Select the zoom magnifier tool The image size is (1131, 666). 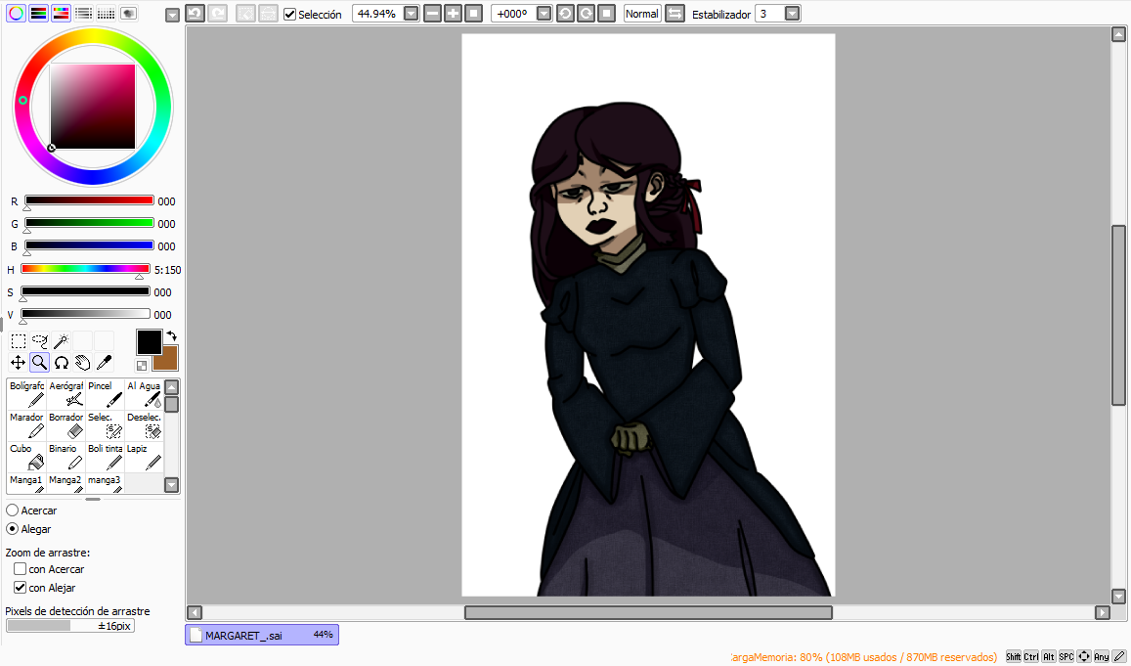point(40,362)
